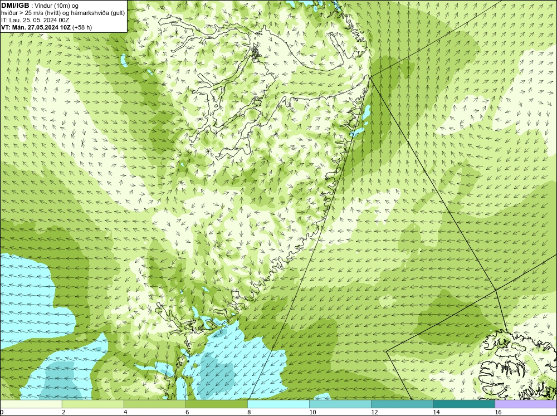Click the "6" label under the color scale
The image size is (557, 416).
click(x=187, y=412)
